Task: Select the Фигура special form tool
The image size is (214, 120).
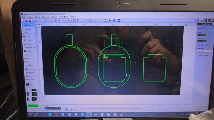Action: coord(28,55)
